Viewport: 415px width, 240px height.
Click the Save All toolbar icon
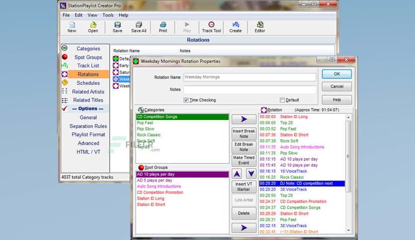tap(138, 25)
